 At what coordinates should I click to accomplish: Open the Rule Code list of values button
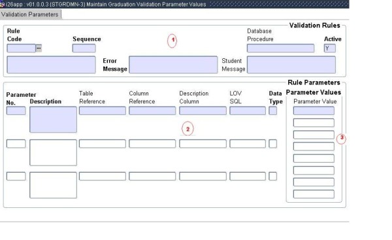(39, 48)
